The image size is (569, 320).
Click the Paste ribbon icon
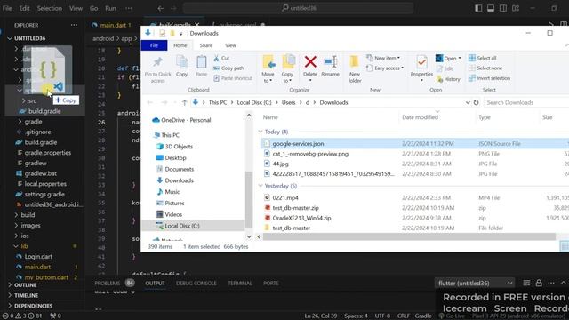tap(202, 62)
